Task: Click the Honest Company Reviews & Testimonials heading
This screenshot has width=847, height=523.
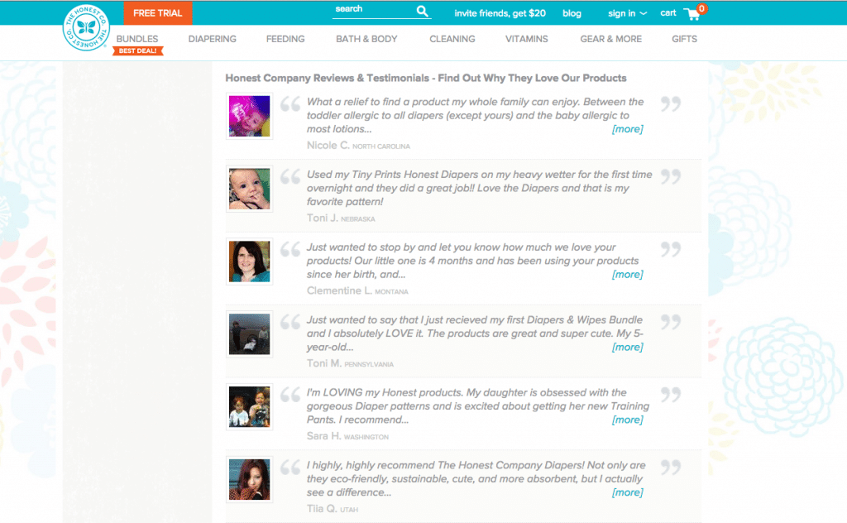Action: coord(426,78)
